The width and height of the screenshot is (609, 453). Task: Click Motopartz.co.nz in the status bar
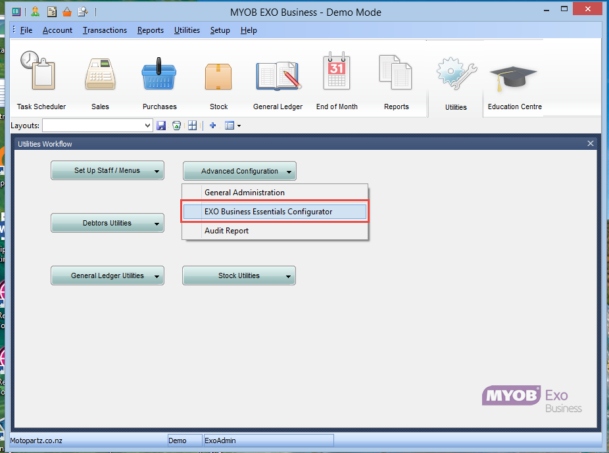(x=36, y=441)
